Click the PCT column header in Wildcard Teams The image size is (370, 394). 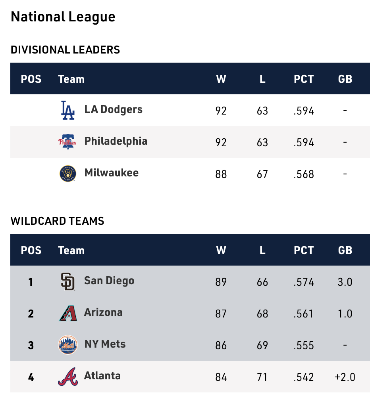304,250
